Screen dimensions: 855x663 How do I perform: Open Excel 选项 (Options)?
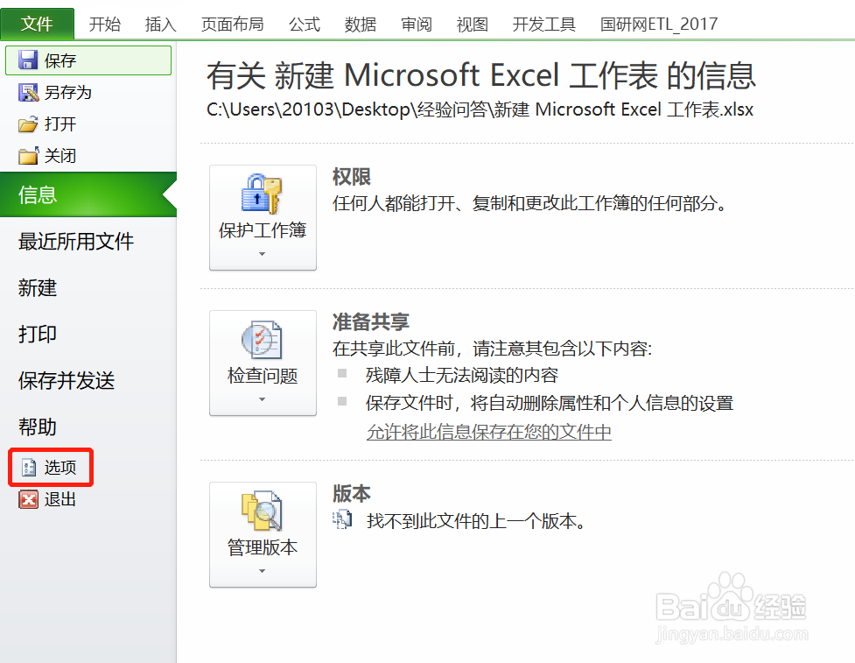(x=53, y=467)
